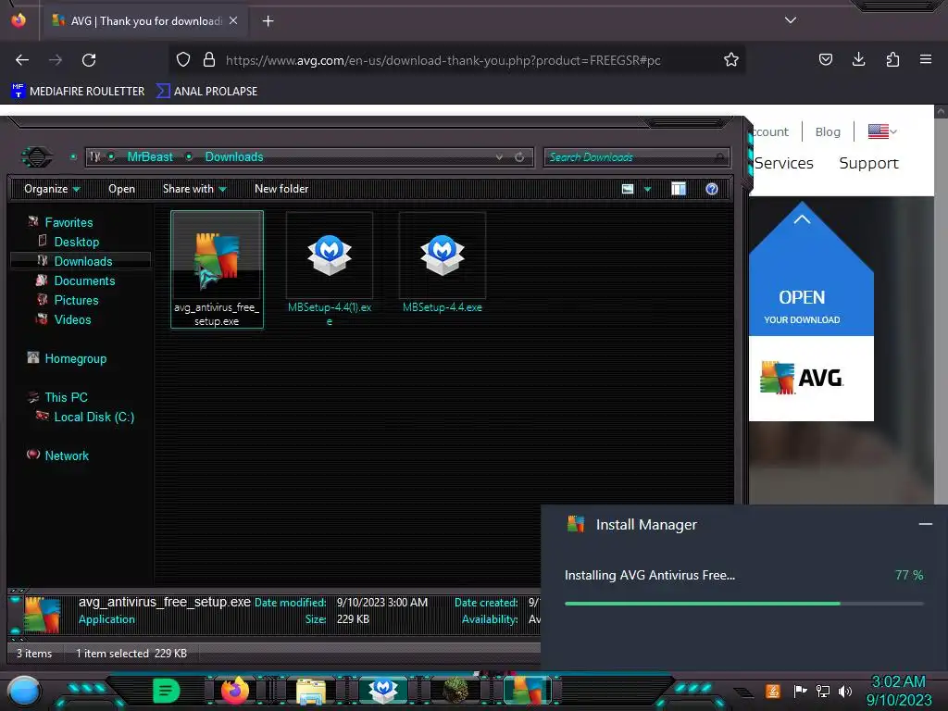
Task: Select Pictures in the navigation pane
Action: [x=76, y=300]
